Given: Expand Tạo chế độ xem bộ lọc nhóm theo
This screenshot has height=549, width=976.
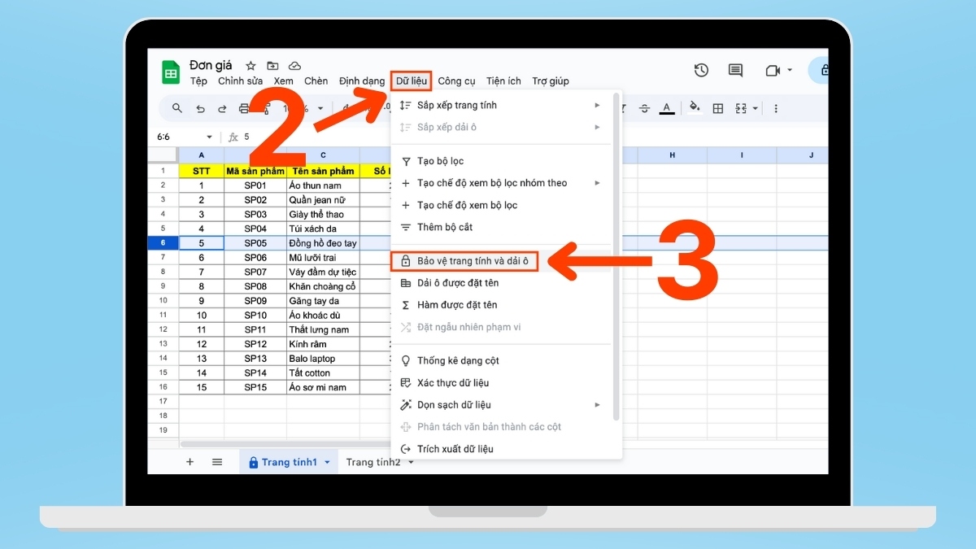Looking at the screenshot, I should tap(597, 183).
